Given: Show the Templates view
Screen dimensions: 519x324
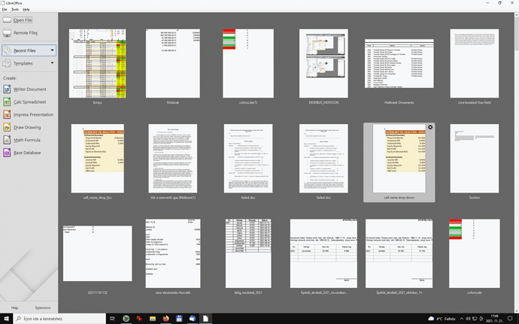Looking at the screenshot, I should [25, 63].
